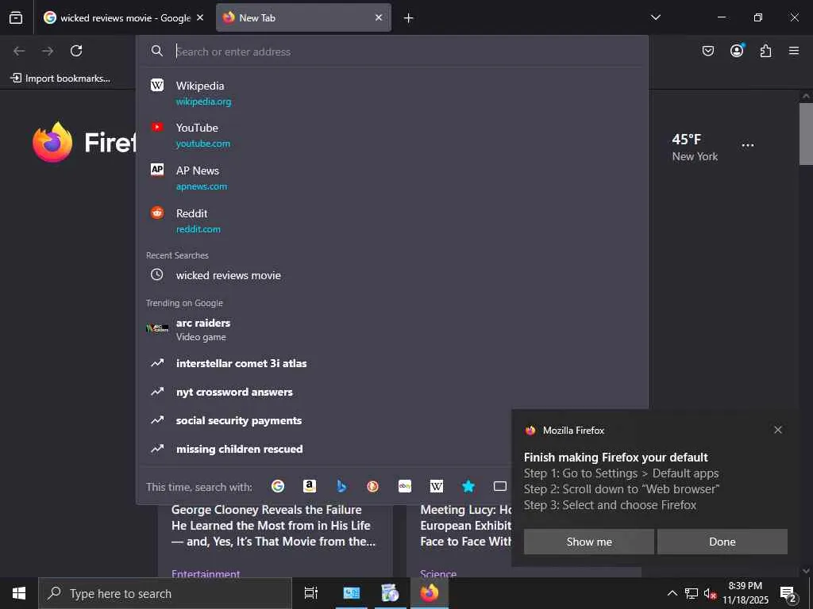
Task: Search this time with Amazon icon
Action: point(310,486)
